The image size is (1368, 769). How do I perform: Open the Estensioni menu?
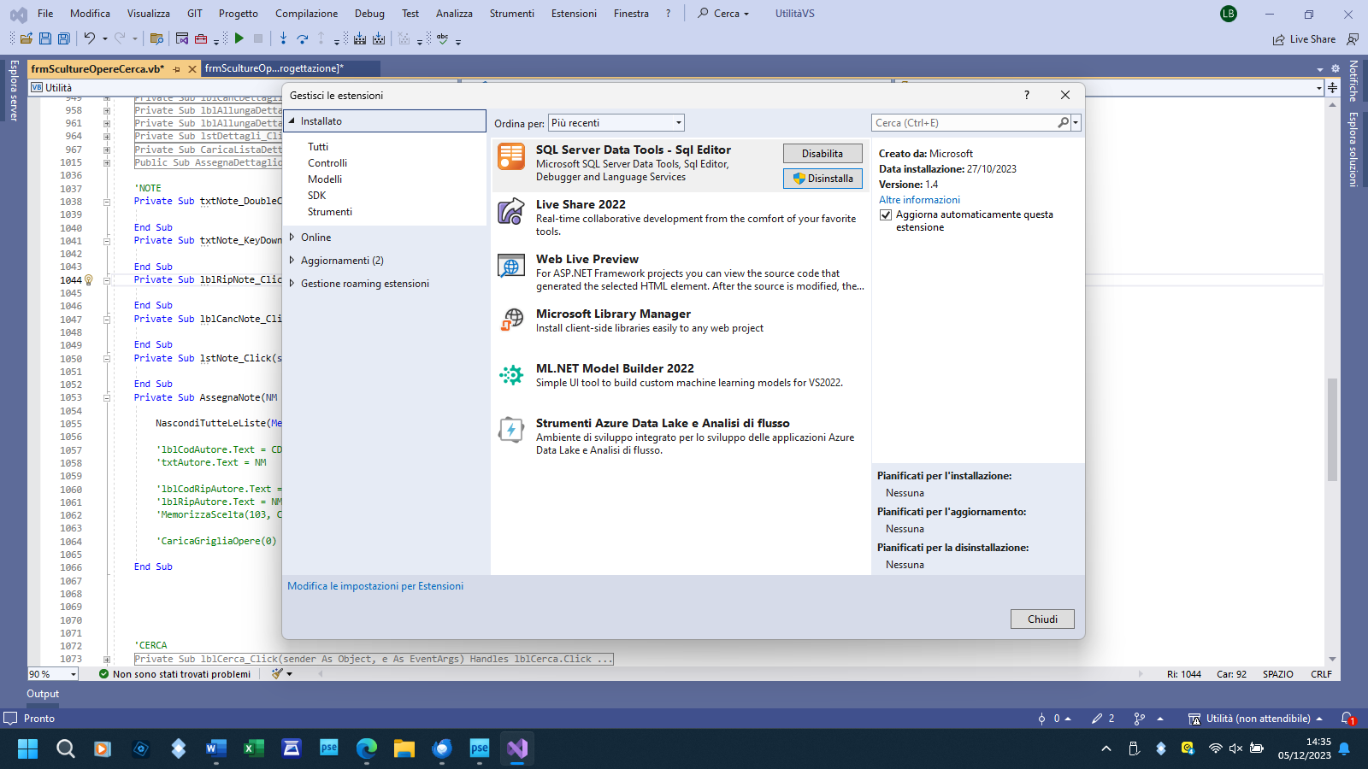pyautogui.click(x=574, y=14)
